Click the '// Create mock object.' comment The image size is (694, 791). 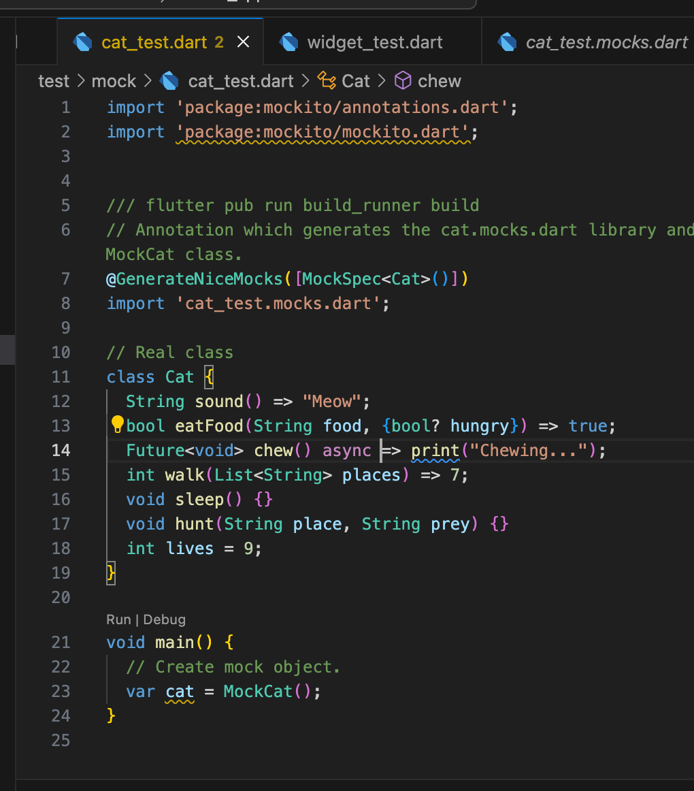[x=233, y=667]
